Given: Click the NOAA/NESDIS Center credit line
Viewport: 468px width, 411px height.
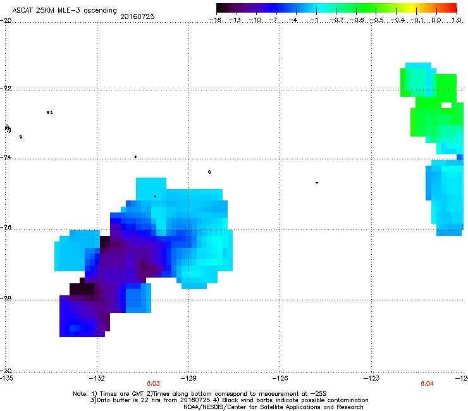Looking at the screenshot, I should click(273, 407).
